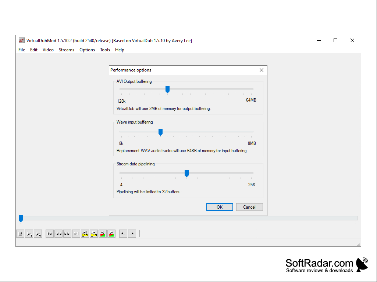The width and height of the screenshot is (377, 282).
Task: Open the Streams menu
Action: (67, 50)
